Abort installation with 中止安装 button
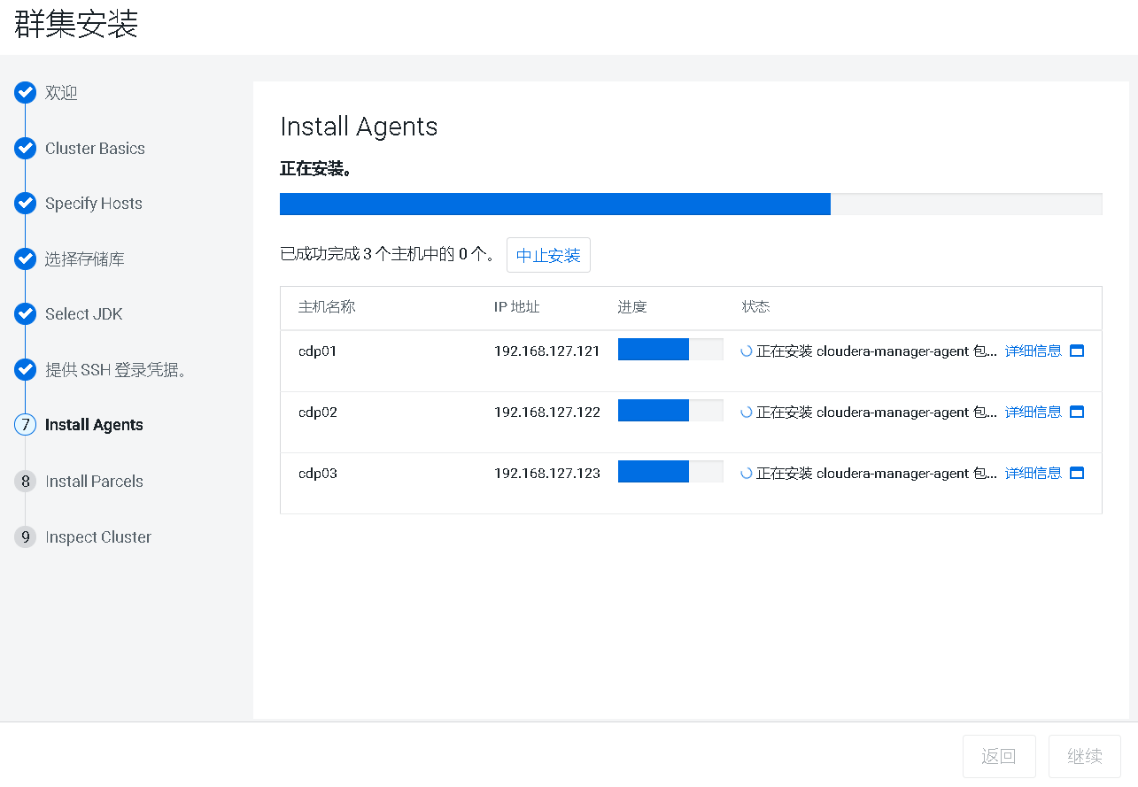This screenshot has width=1138, height=787. point(548,255)
